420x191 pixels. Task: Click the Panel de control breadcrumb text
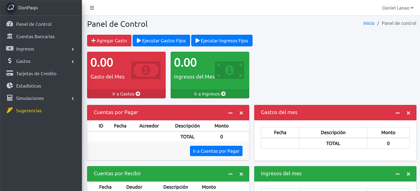pos(399,23)
